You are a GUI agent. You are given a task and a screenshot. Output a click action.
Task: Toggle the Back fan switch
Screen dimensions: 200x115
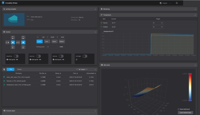coord(38,56)
